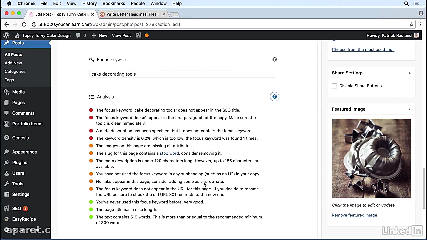The height and width of the screenshot is (240, 427).
Task: Click Choose from the most used tags
Action: [x=363, y=50]
